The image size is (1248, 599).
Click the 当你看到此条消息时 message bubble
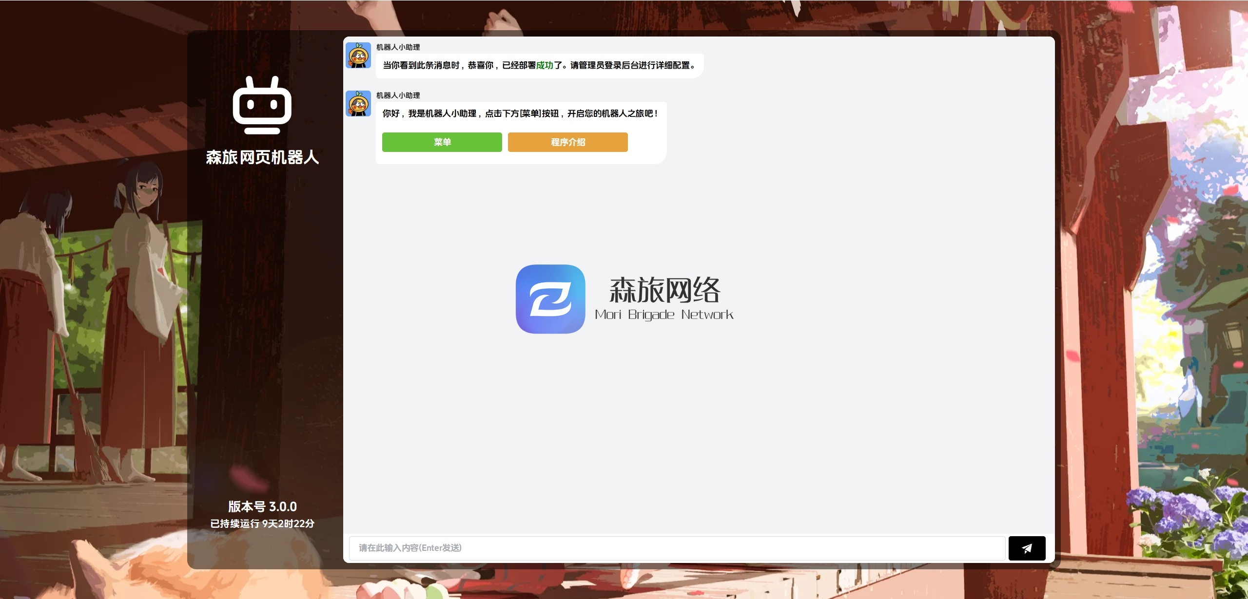pos(539,65)
